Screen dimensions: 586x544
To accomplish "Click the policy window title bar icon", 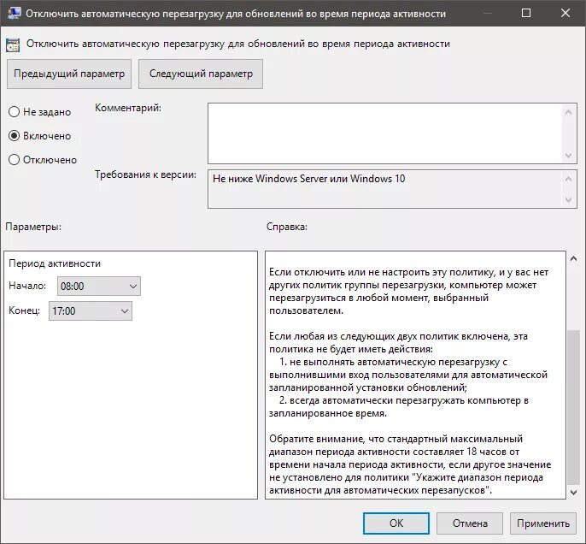I will (15, 13).
